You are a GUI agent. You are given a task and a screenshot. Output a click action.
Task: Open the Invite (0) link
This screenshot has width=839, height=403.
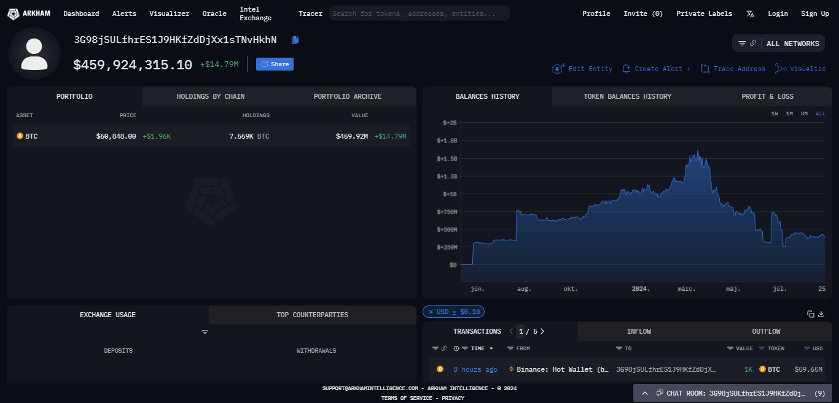pyautogui.click(x=643, y=13)
